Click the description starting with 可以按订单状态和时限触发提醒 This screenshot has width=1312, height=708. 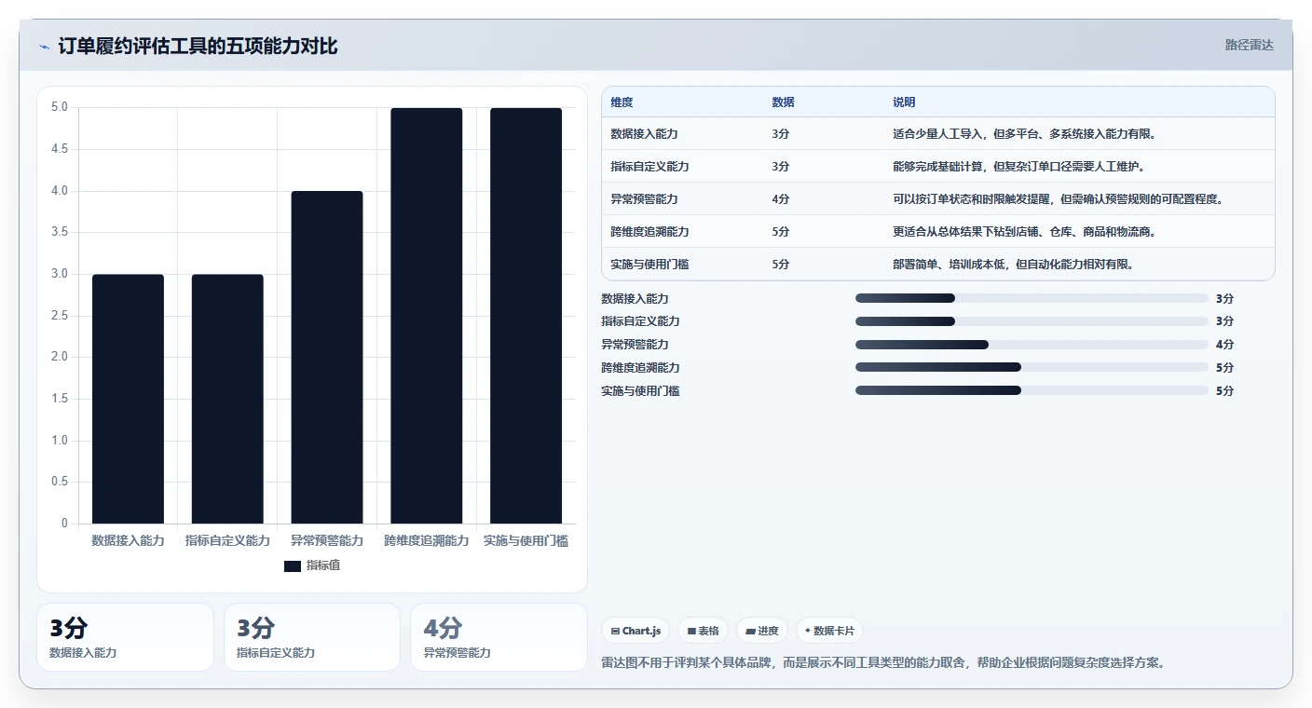coord(1058,198)
